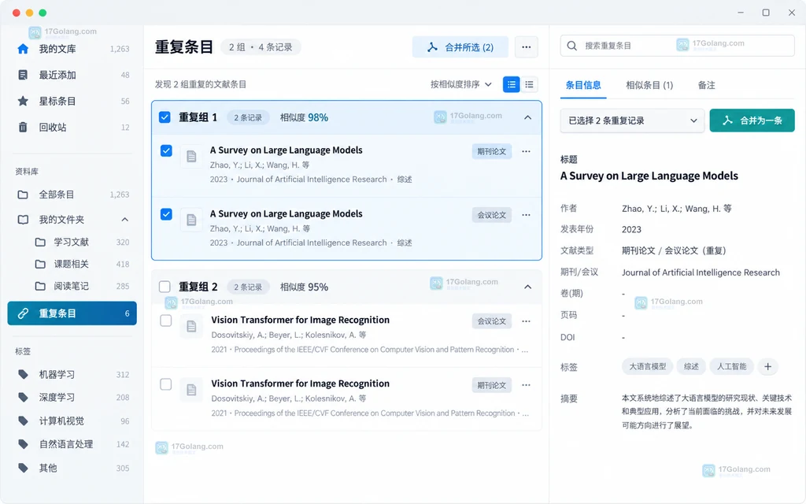Click the tag icon for 机器学习
The width and height of the screenshot is (806, 504).
click(x=23, y=374)
